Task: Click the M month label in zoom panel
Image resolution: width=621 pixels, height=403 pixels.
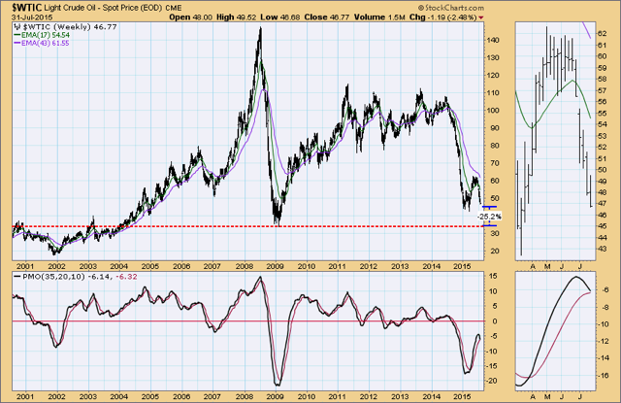Action: coord(547,266)
